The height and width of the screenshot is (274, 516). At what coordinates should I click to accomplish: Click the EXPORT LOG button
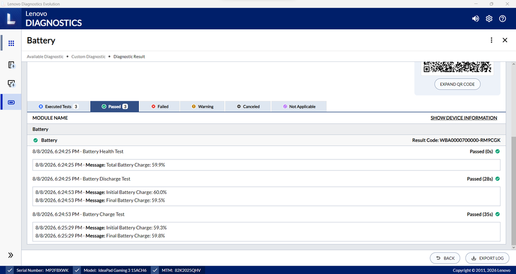click(488, 258)
